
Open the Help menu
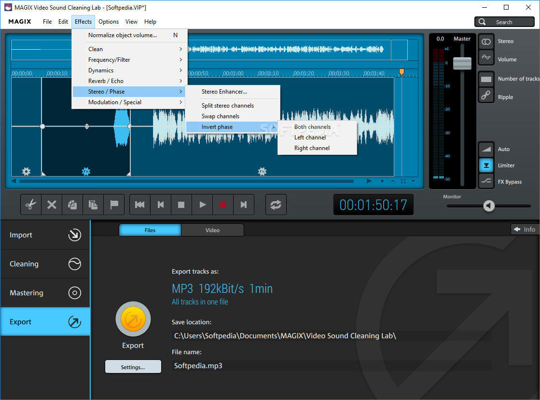pos(150,22)
